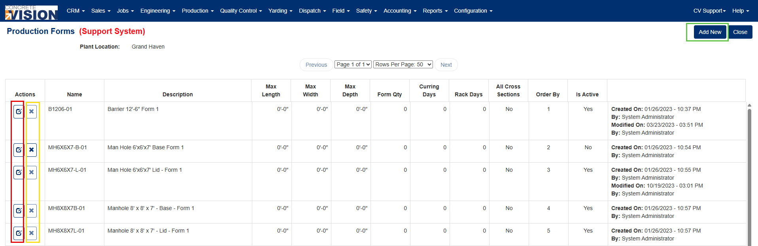
Task: Edit the MH6X6X7-L-01 form row
Action: click(19, 173)
